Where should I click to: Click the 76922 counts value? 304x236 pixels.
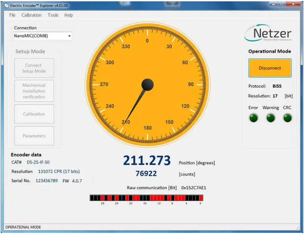click(x=146, y=174)
